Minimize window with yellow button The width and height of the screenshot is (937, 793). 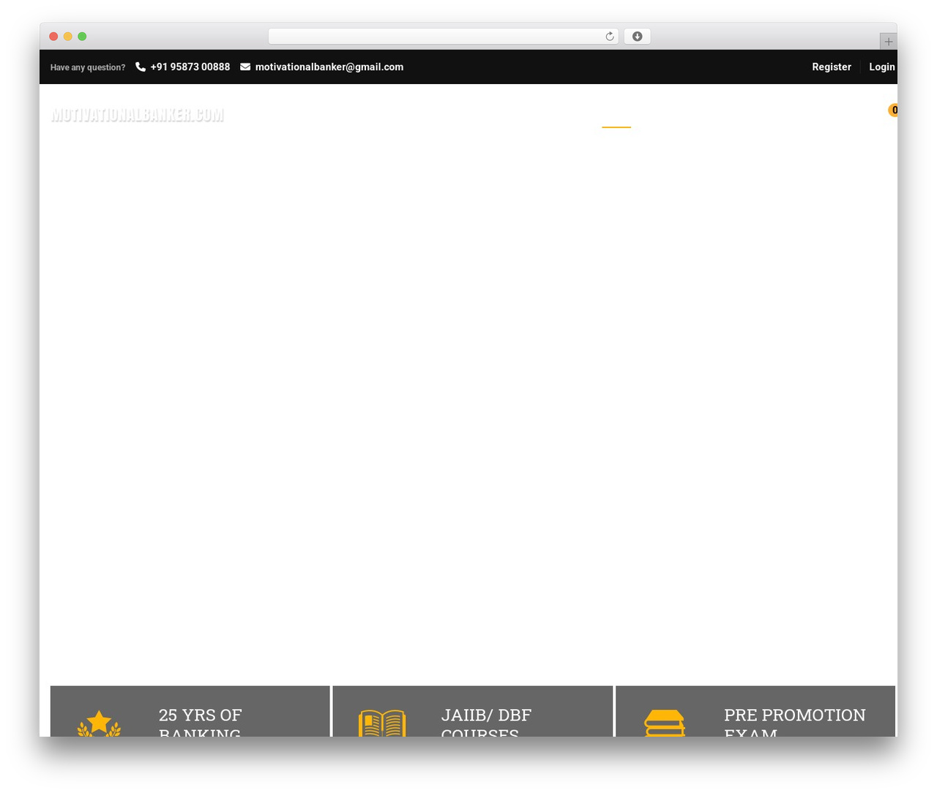click(68, 37)
